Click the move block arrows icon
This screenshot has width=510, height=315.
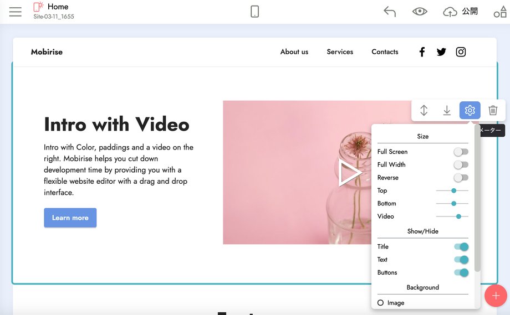click(424, 111)
